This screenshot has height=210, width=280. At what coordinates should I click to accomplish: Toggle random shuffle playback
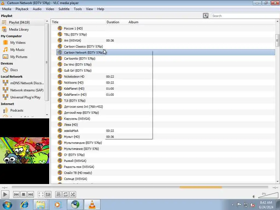(x=73, y=194)
